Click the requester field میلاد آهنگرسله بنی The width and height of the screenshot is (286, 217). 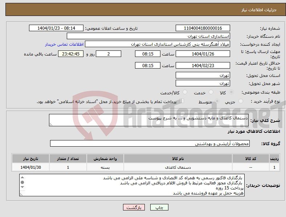tap(158, 44)
